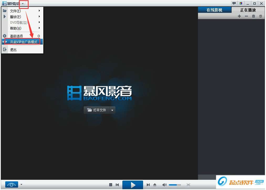The width and height of the screenshot is (266, 190).
Task: Select 高级选项 menu entry
Action: pyautogui.click(x=22, y=36)
